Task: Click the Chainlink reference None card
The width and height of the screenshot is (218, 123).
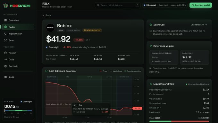Action: click(164, 57)
